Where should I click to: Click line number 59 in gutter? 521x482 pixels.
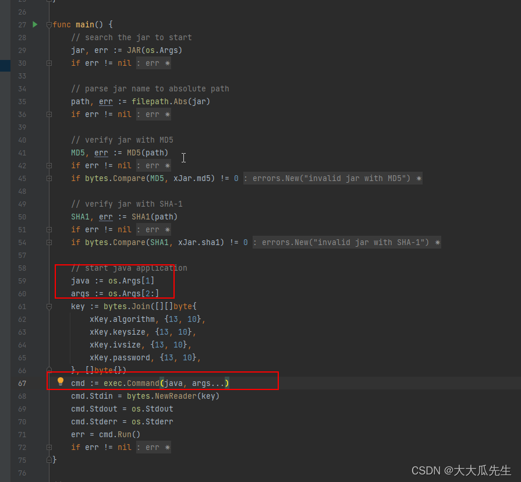click(x=22, y=281)
